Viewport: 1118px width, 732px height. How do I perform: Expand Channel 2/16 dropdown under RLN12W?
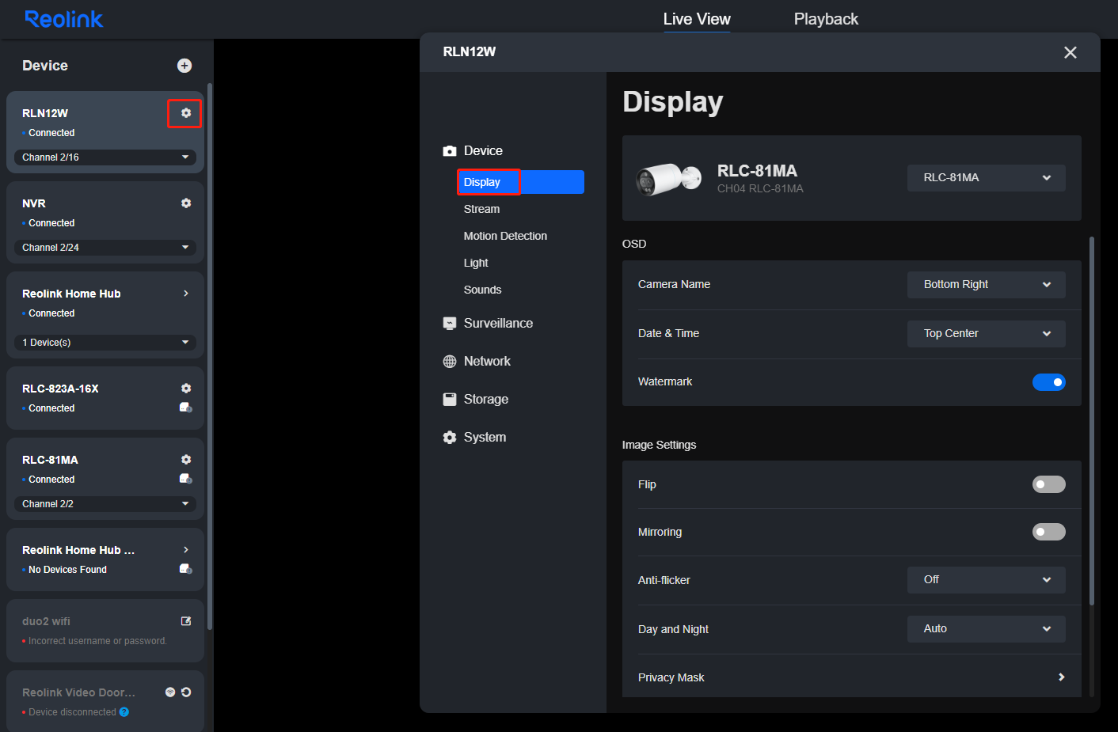105,157
